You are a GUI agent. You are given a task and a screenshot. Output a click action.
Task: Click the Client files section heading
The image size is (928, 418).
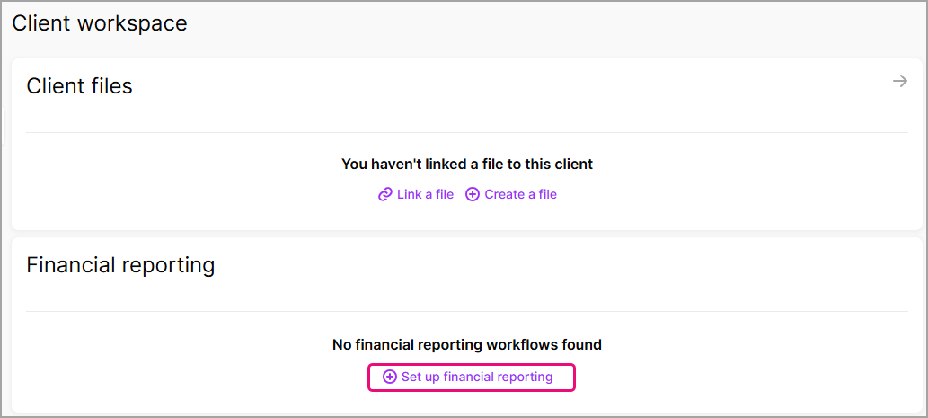79,86
